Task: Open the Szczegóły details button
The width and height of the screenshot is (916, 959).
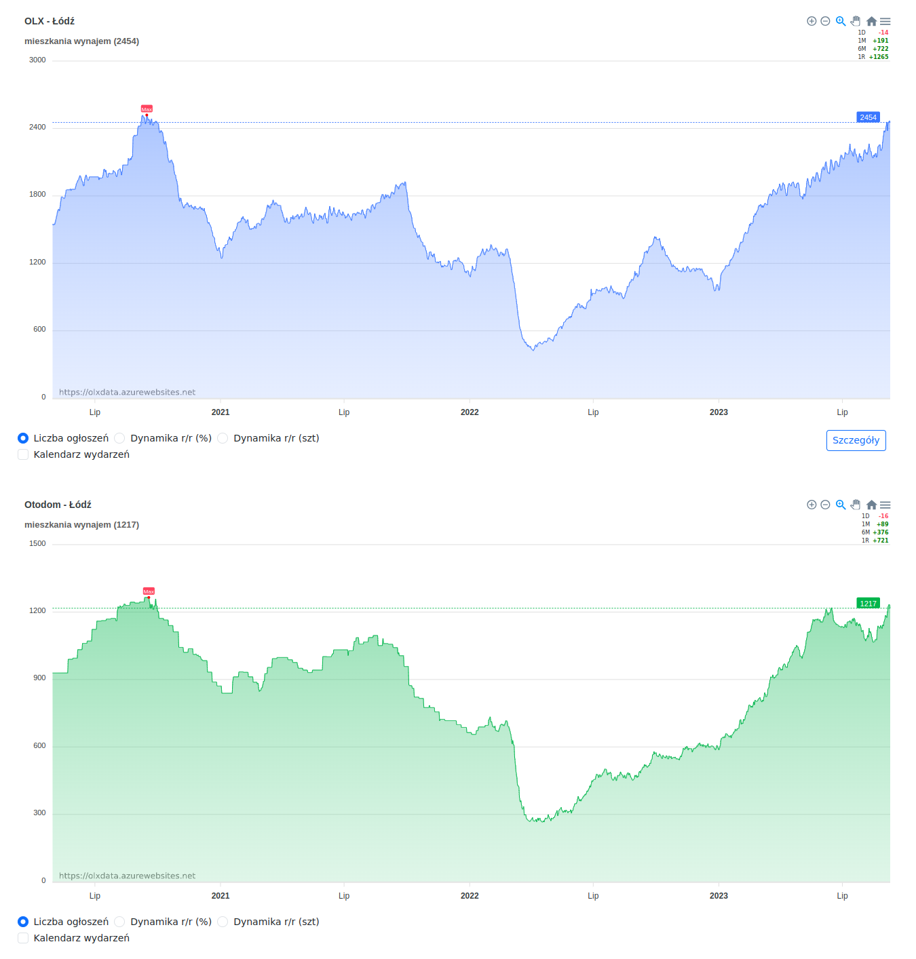Action: click(x=856, y=440)
